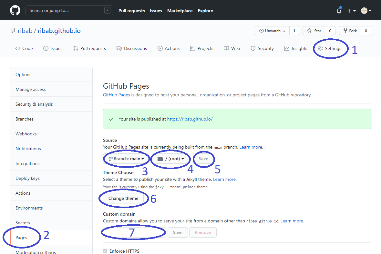
Task: Focus the Search or jump to field
Action: coord(69,10)
